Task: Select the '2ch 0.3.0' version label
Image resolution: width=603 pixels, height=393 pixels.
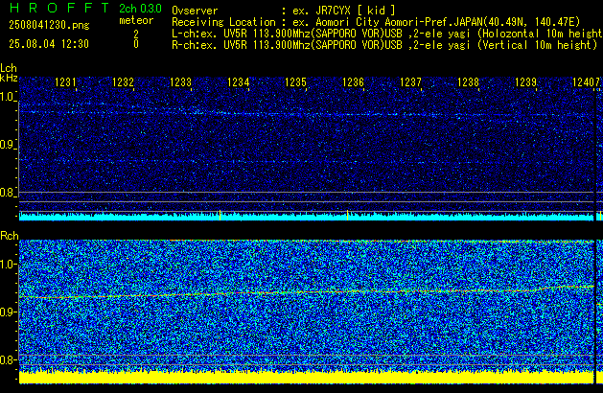Action: (x=140, y=9)
